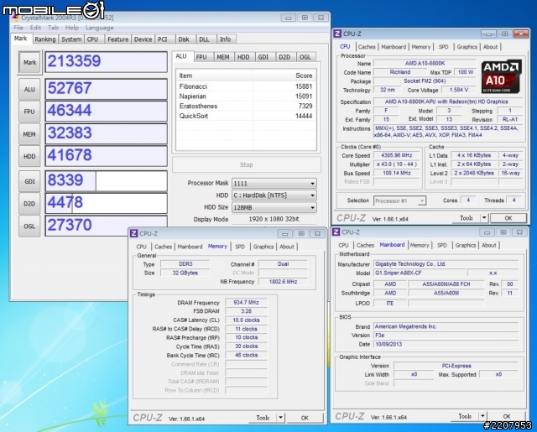Switch to the Disk tab in CrystalMark
This screenshot has width=537, height=432.
click(184, 39)
